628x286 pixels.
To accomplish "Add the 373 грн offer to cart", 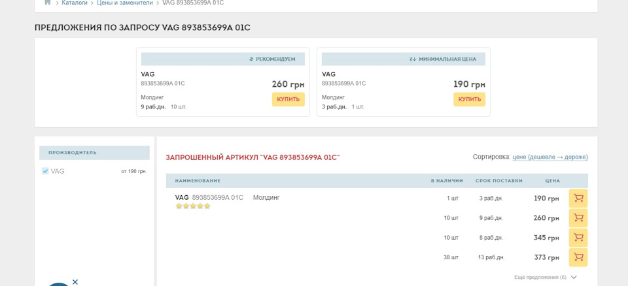I will tap(578, 257).
